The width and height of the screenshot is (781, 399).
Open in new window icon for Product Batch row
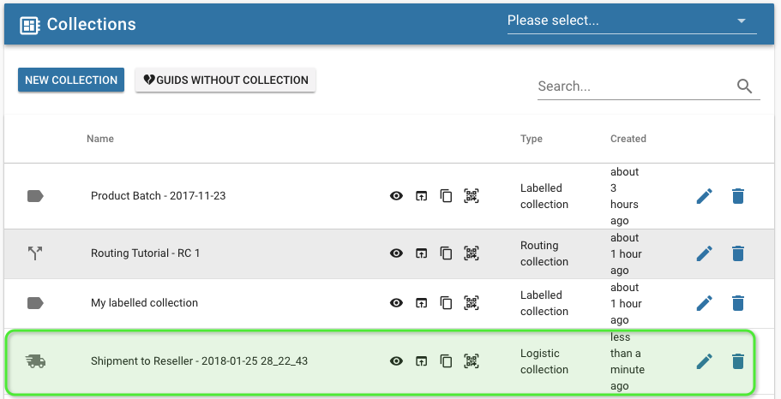pyautogui.click(x=422, y=196)
